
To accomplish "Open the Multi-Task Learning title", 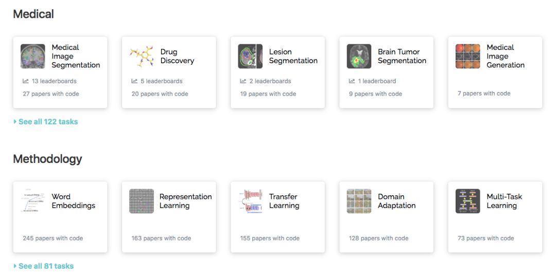I will [505, 201].
